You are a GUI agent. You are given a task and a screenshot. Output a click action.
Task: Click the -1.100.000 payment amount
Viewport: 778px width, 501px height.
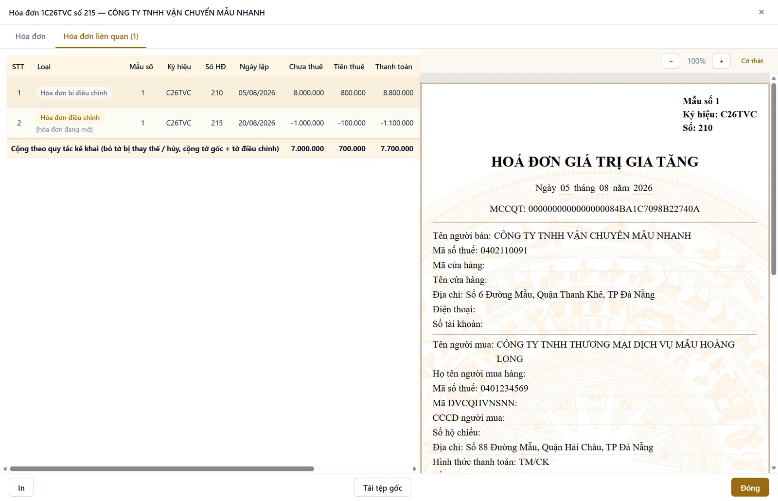pyautogui.click(x=397, y=123)
